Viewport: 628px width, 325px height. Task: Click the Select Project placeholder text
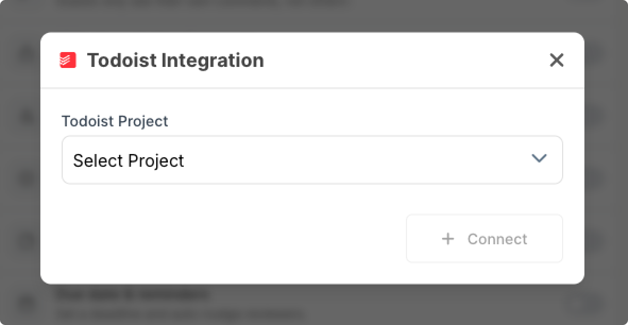coord(129,160)
